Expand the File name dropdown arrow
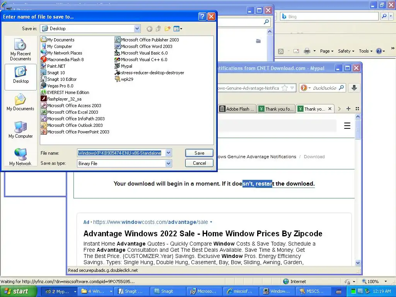The image size is (396, 297). 169,153
